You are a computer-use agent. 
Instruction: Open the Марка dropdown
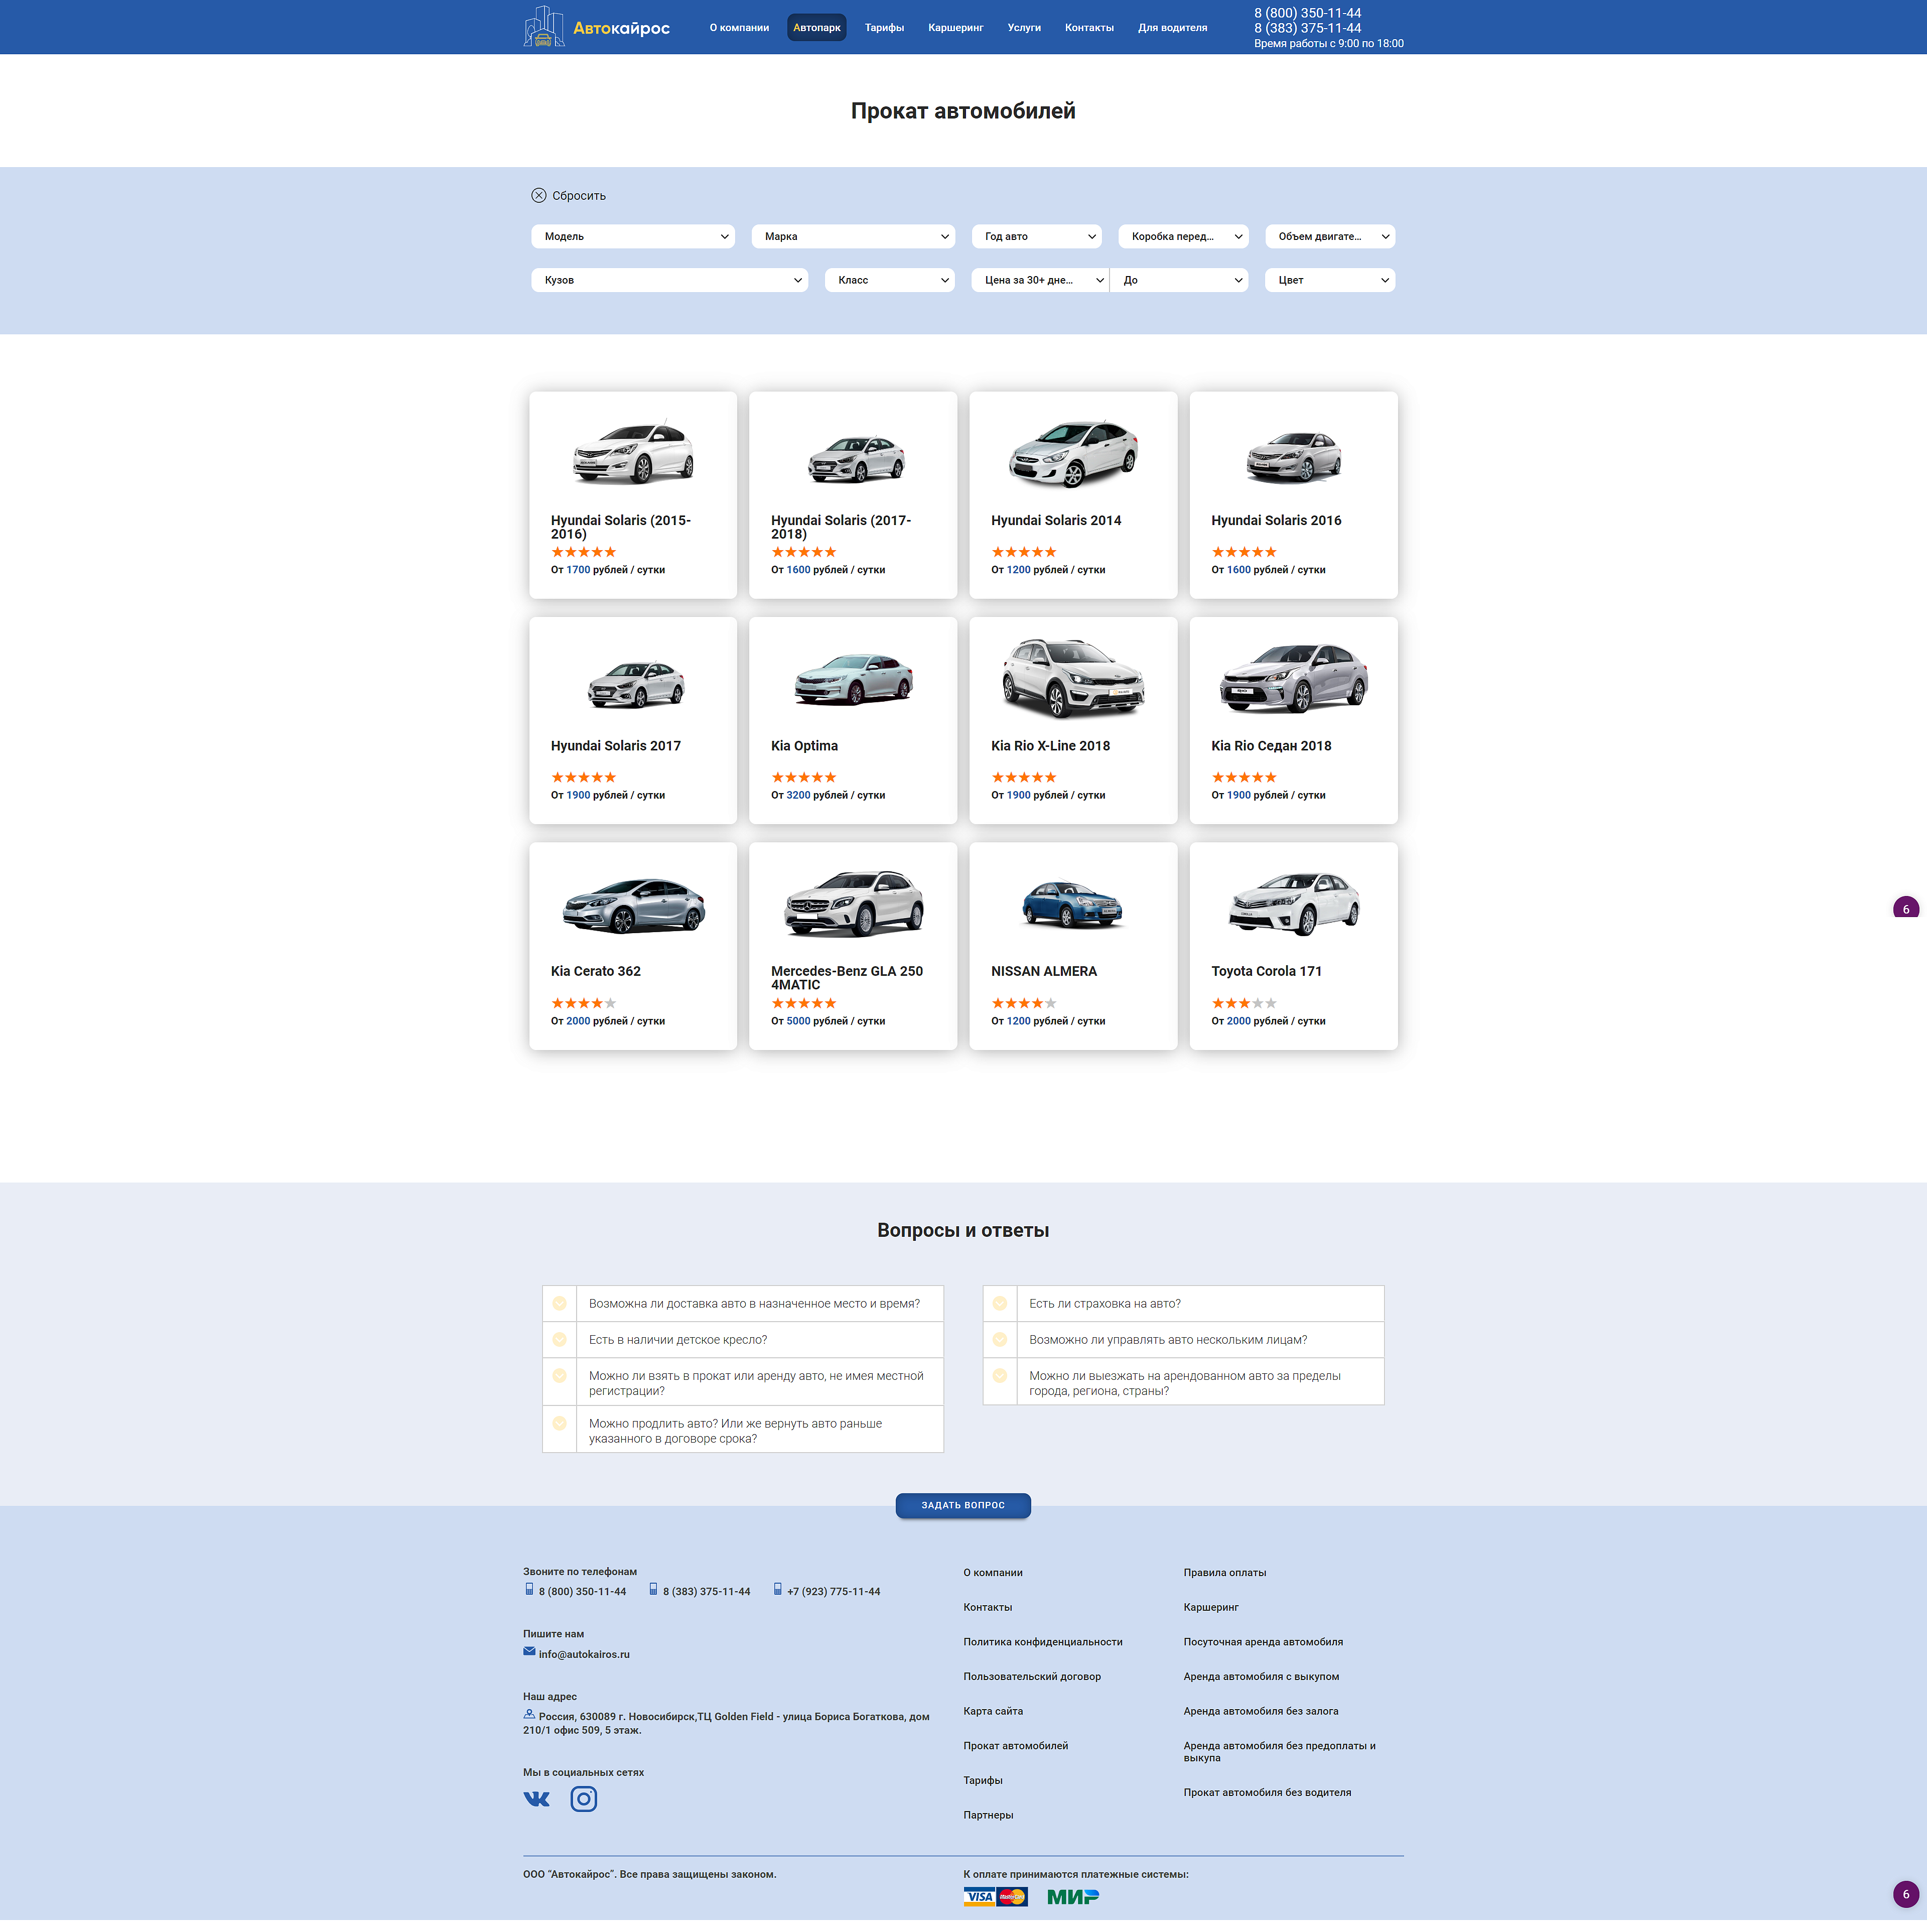pos(853,238)
